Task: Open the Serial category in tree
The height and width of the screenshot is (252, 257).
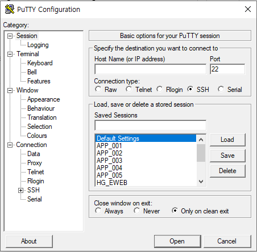Action: (35, 199)
